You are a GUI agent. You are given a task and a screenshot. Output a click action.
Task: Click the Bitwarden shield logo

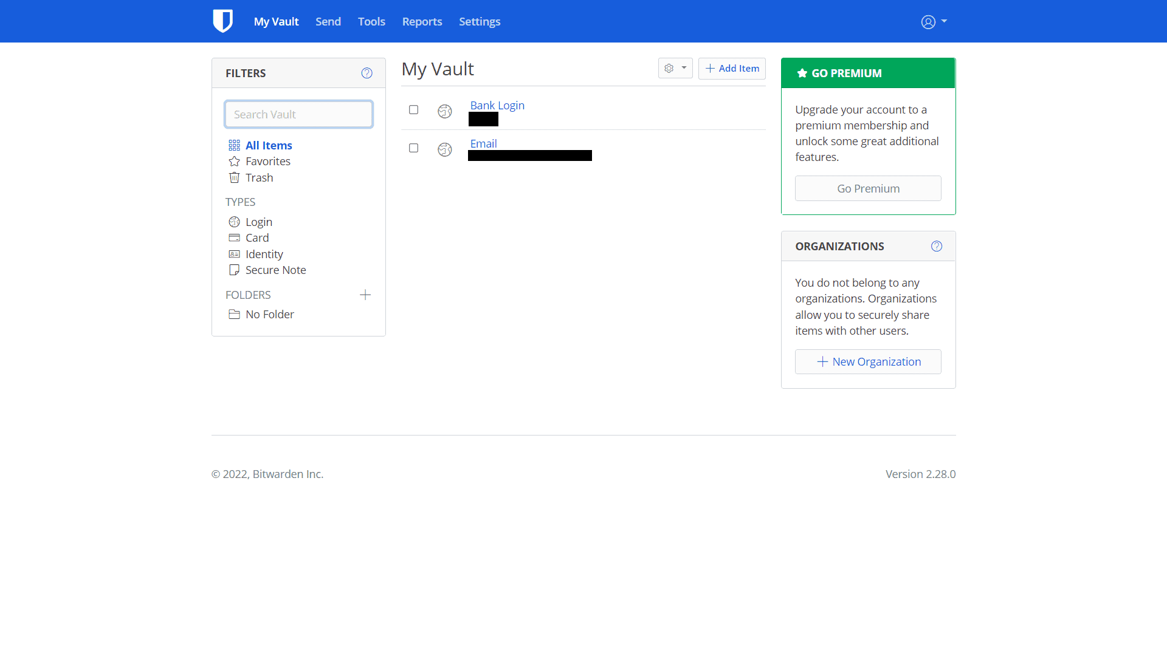point(222,21)
